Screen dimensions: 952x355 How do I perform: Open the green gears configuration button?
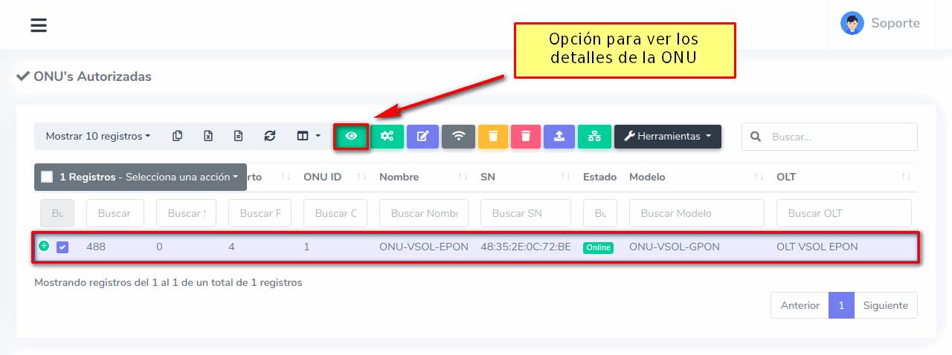387,137
